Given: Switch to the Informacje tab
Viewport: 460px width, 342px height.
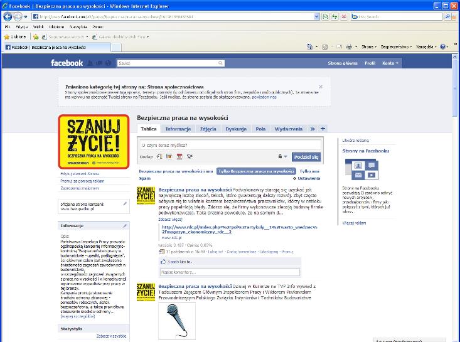Looking at the screenshot, I should (x=178, y=129).
